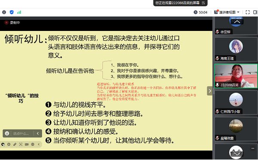The image size is (258, 160).
Task: Click the 50:04 meeting timer
Action: 203,12
